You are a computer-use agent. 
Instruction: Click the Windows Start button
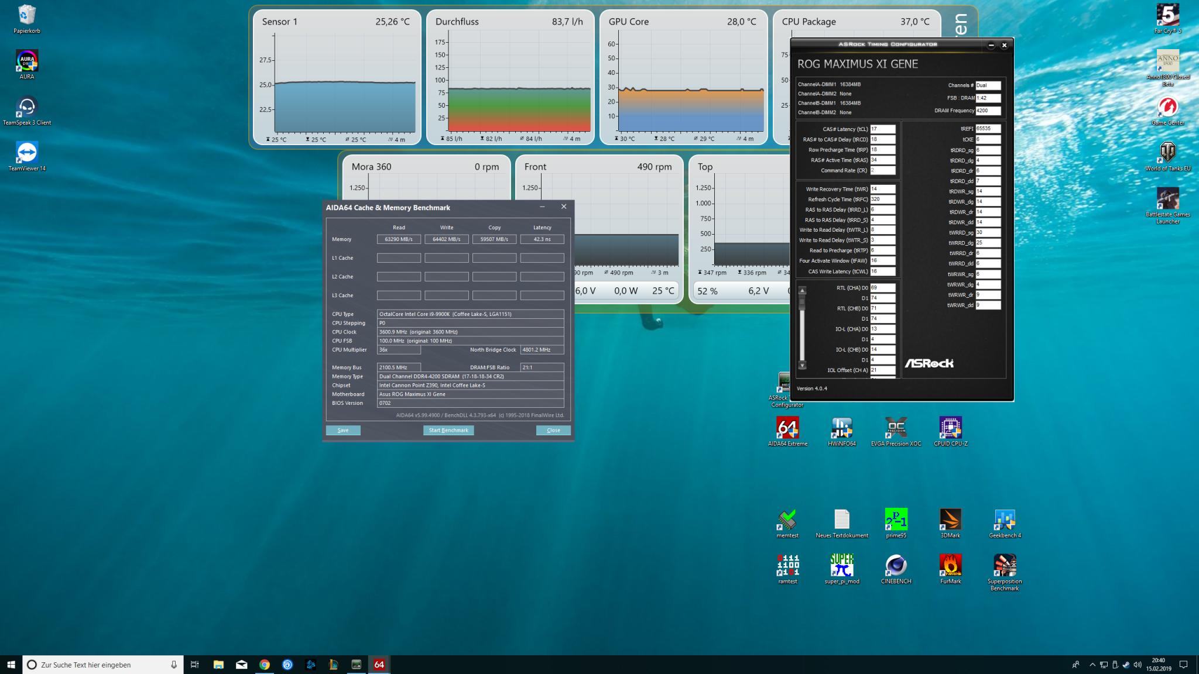(11, 664)
